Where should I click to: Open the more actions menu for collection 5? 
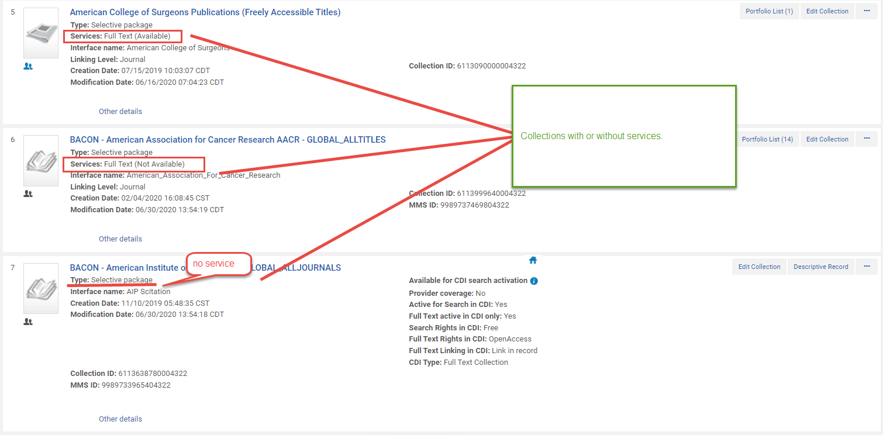point(867,11)
